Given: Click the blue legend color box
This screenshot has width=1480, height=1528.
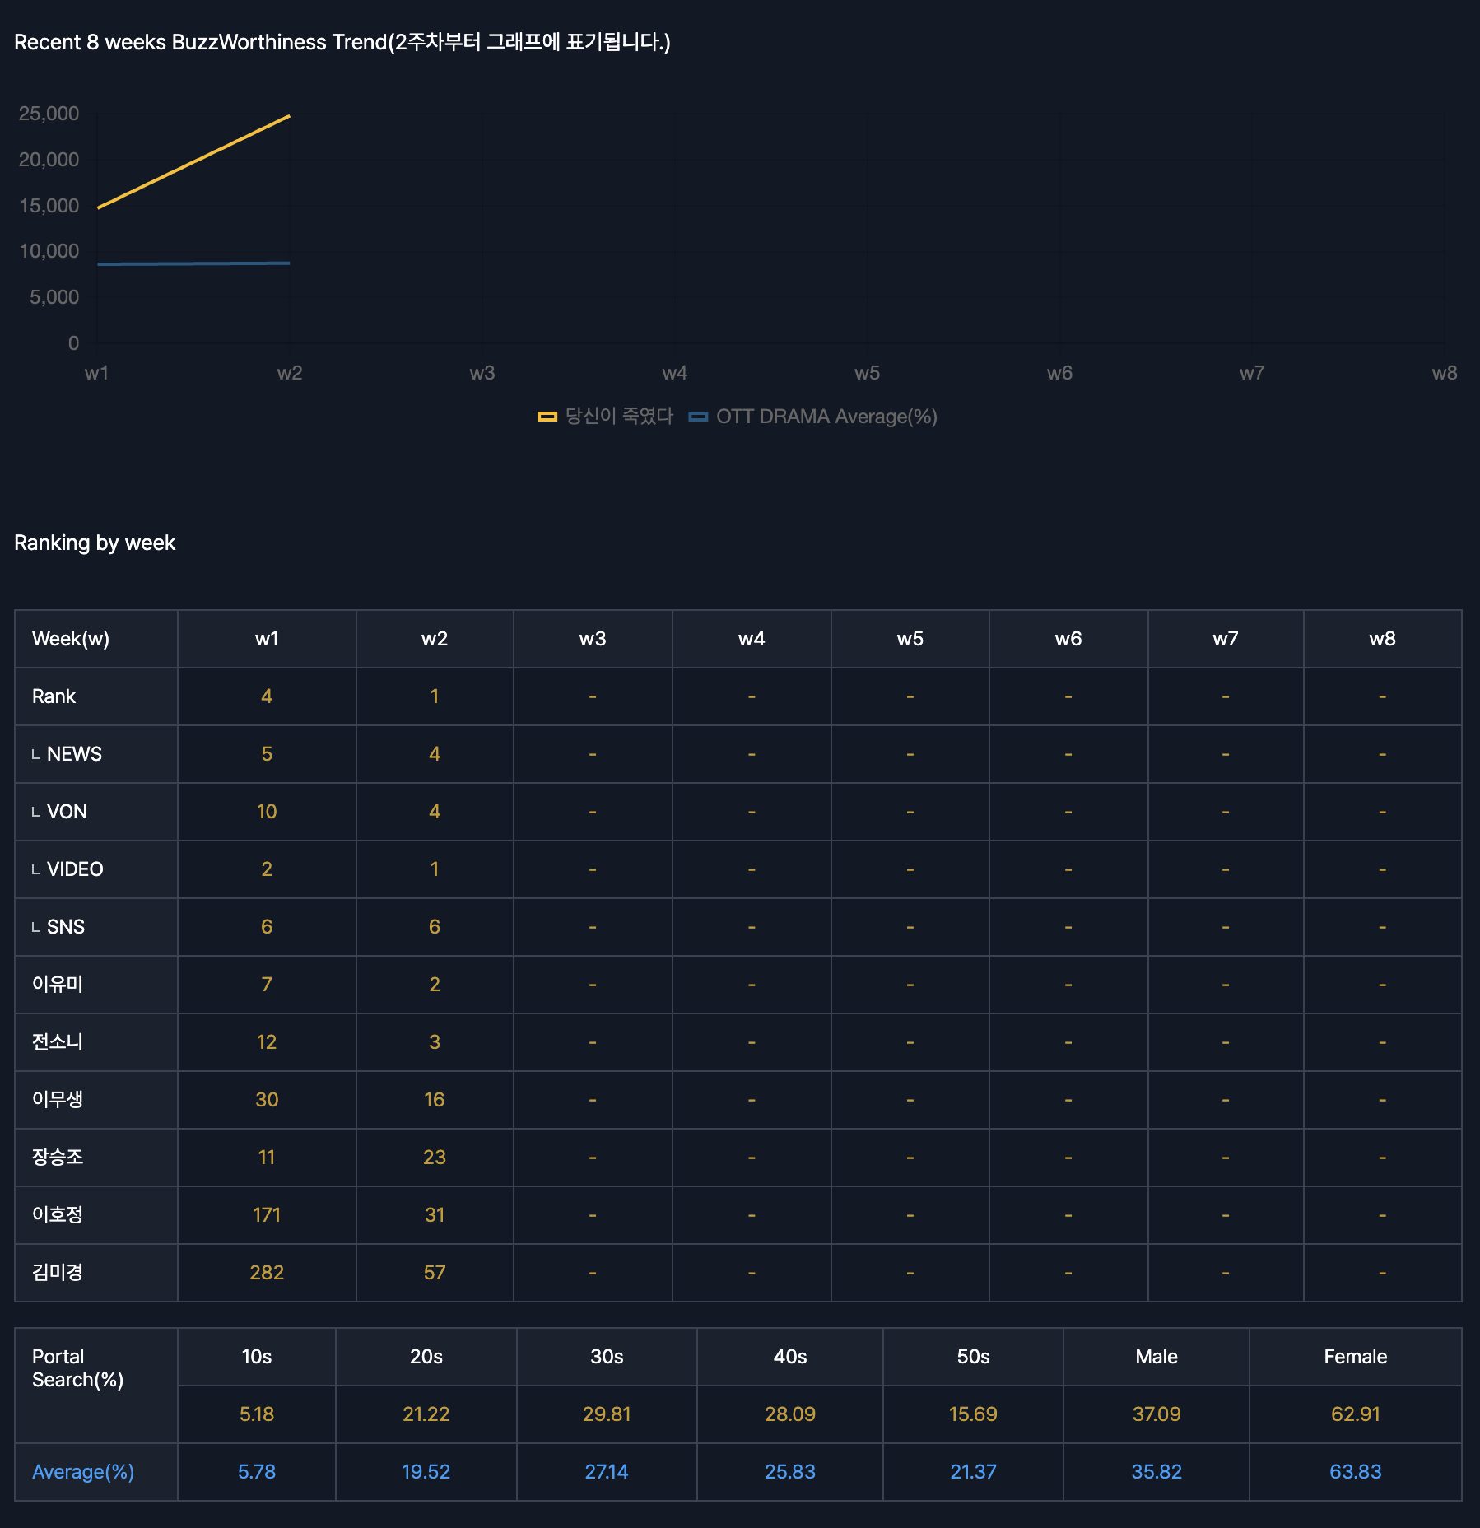Looking at the screenshot, I should (698, 417).
